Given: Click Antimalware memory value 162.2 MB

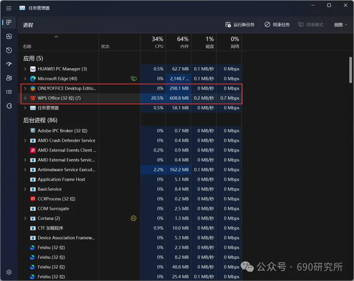Looking at the screenshot, I should click(179, 170).
